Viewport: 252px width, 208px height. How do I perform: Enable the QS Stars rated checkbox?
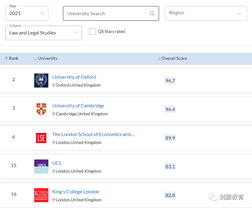pyautogui.click(x=93, y=31)
